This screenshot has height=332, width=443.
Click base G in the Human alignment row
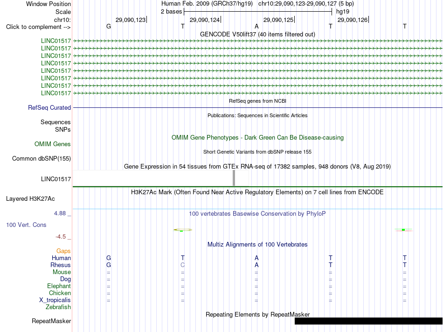109,258
